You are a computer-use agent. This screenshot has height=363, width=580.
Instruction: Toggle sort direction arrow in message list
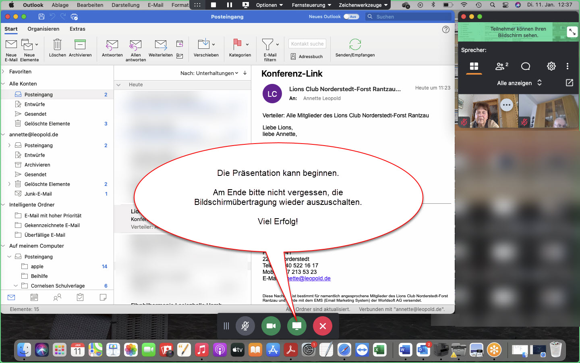(x=245, y=73)
